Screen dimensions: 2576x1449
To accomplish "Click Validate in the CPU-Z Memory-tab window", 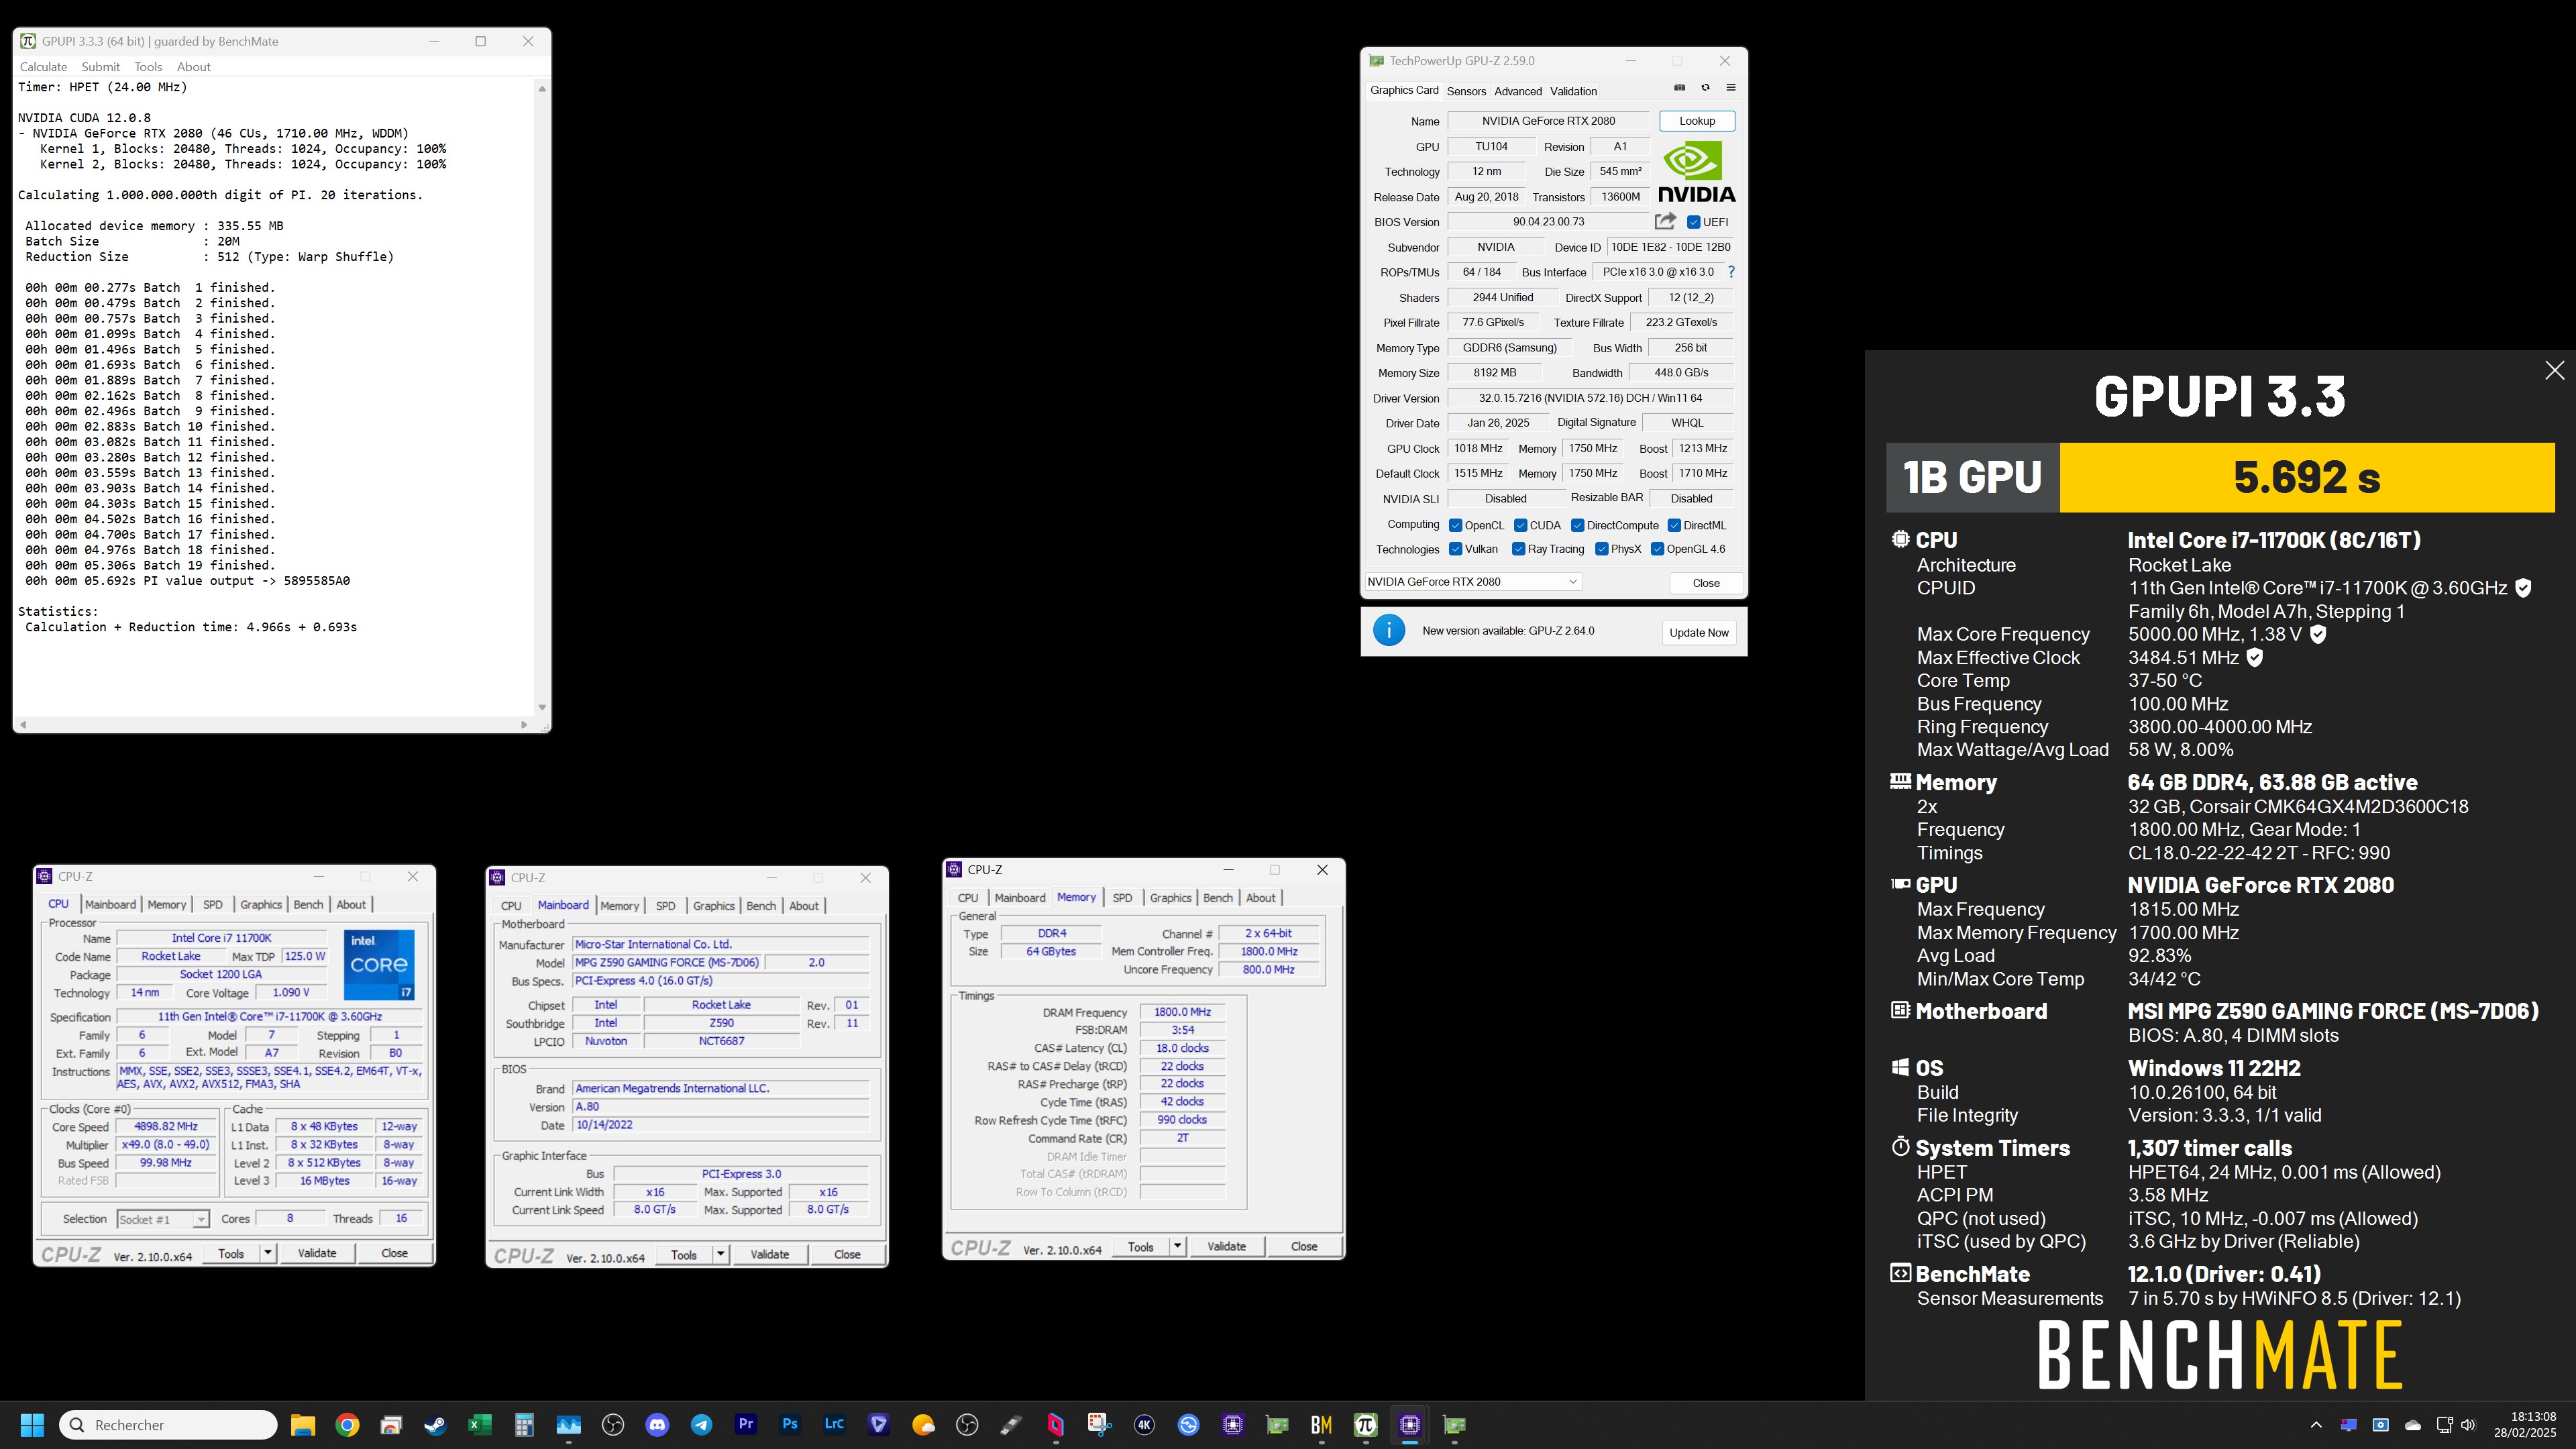I will coord(1226,1246).
